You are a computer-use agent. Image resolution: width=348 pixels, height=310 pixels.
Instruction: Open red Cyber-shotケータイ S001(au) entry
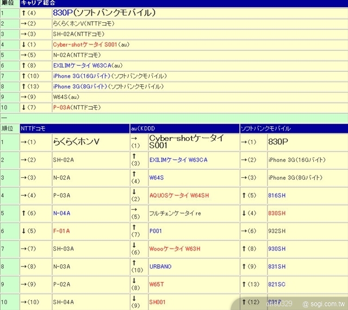tap(91, 45)
